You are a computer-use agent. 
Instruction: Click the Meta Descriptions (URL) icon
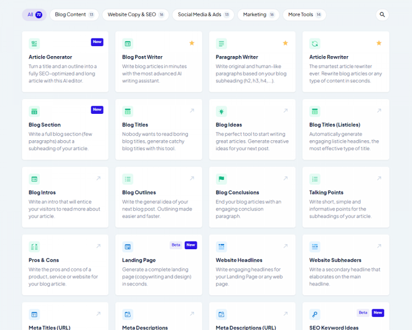pyautogui.click(x=221, y=315)
